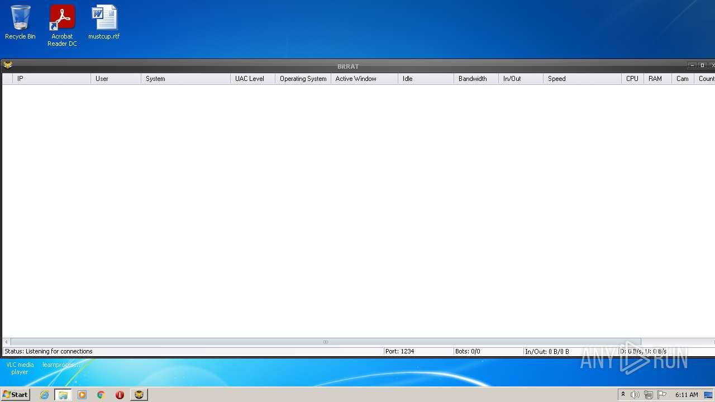The image size is (715, 402).
Task: Click 'Port: 1234' in status bar
Action: click(399, 351)
